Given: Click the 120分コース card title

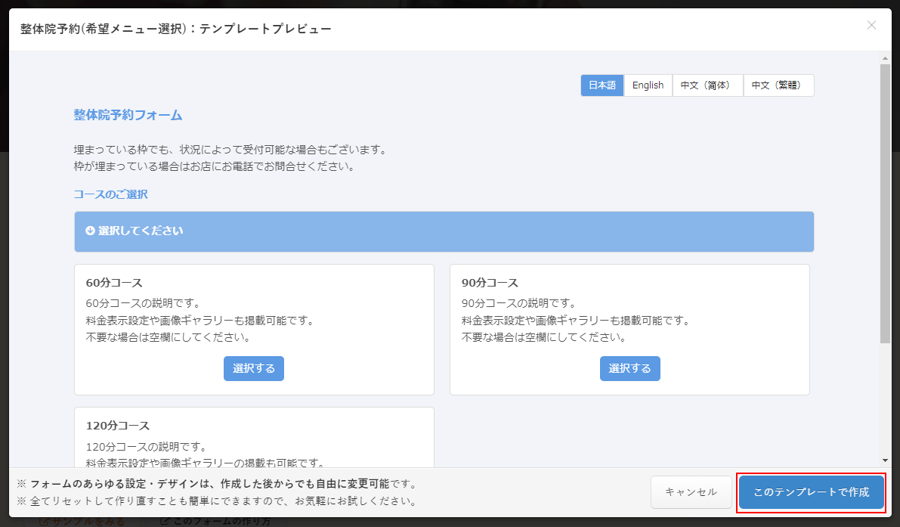Looking at the screenshot, I should tap(118, 426).
